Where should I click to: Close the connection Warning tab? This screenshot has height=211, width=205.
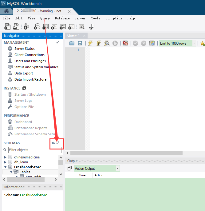pyautogui.click(x=69, y=12)
